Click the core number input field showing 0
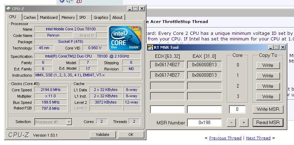This screenshot has height=145, width=294. (x=237, y=109)
